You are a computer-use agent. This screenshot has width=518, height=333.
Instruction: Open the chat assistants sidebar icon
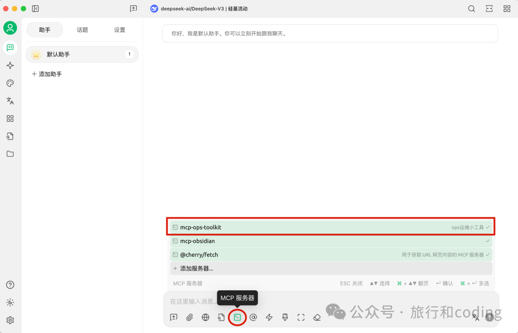click(x=10, y=48)
